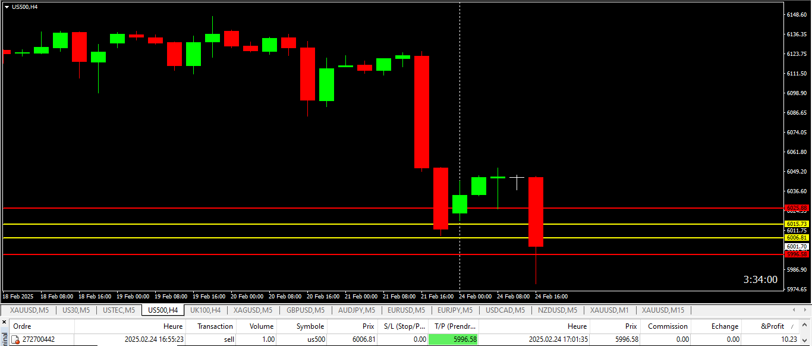Click the 24 Feb 16:00 time label
Image resolution: width=812 pixels, height=346 pixels.
[x=551, y=296]
